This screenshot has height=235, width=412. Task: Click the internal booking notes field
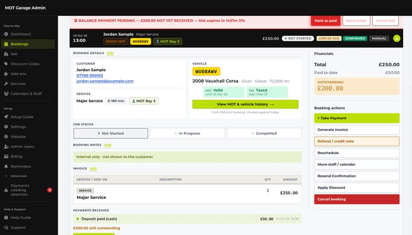tap(187, 156)
